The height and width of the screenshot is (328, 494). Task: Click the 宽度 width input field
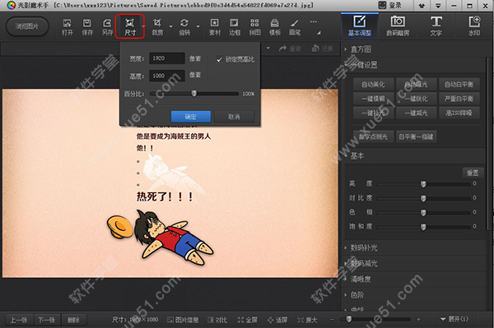tap(166, 58)
